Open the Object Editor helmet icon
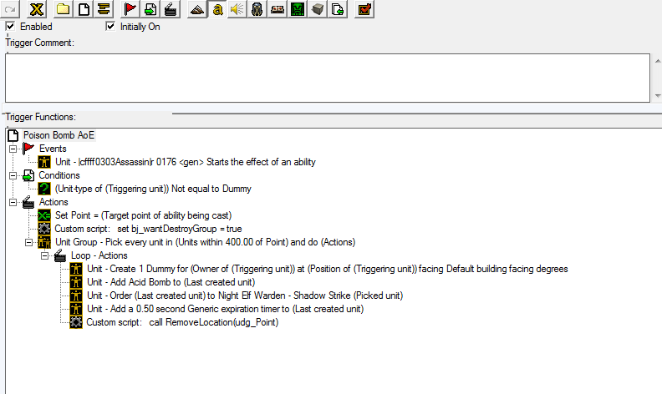This screenshot has height=394, width=662. click(x=257, y=9)
